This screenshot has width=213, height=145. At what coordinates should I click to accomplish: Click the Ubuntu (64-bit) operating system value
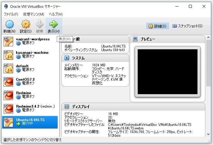coord(113,50)
